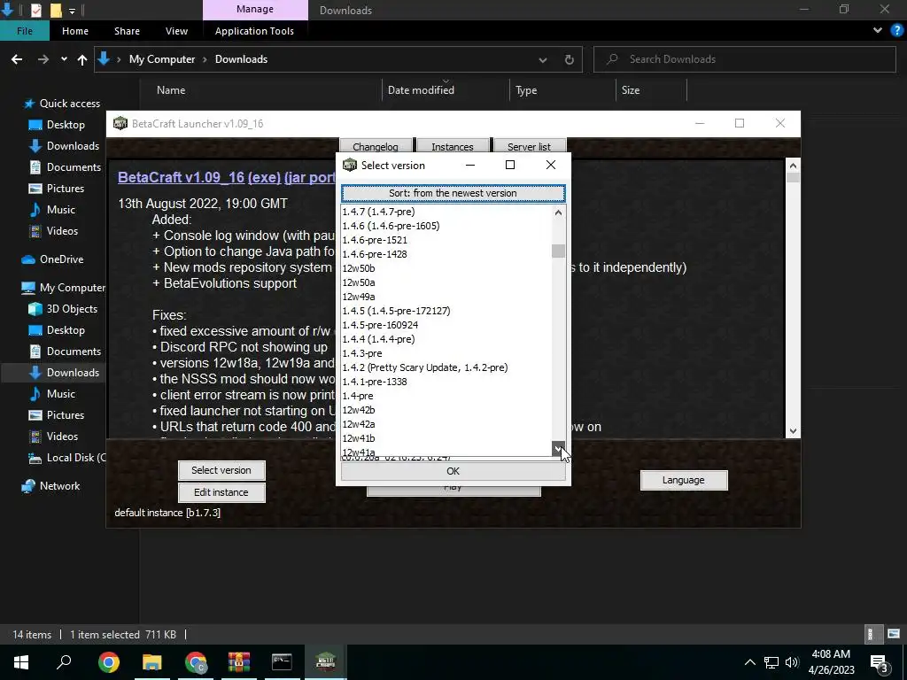Click the Select version launcher button
This screenshot has width=907, height=680.
click(221, 470)
